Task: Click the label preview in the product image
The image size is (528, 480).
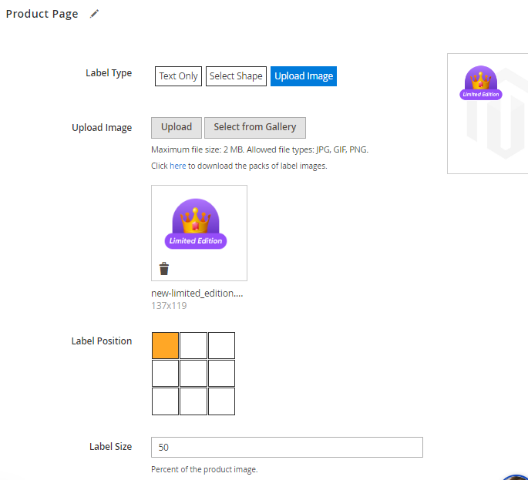Action: [481, 82]
